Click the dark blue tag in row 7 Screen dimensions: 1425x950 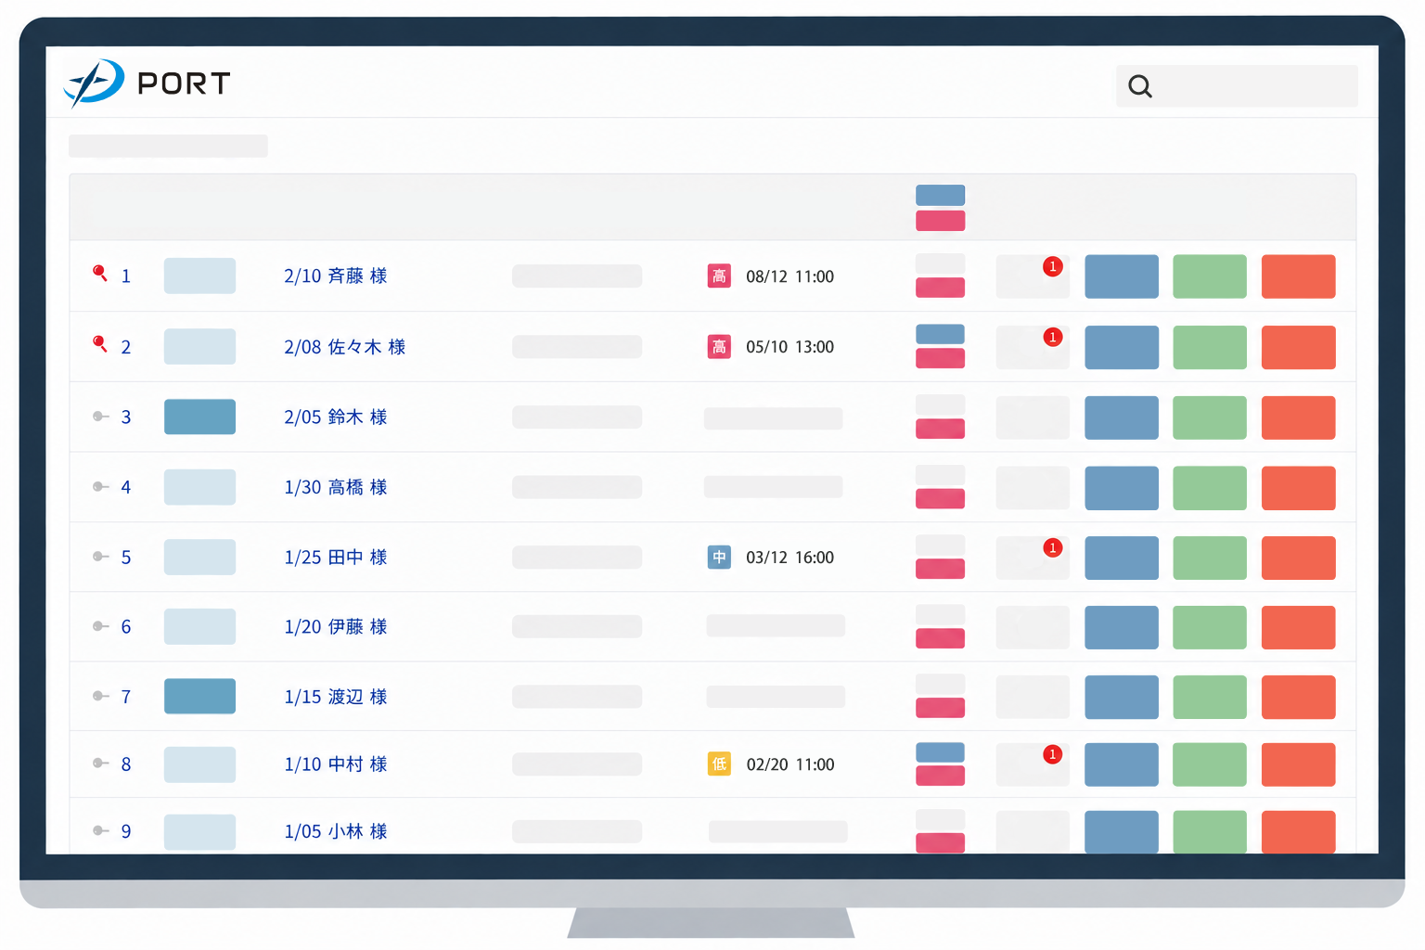199,696
